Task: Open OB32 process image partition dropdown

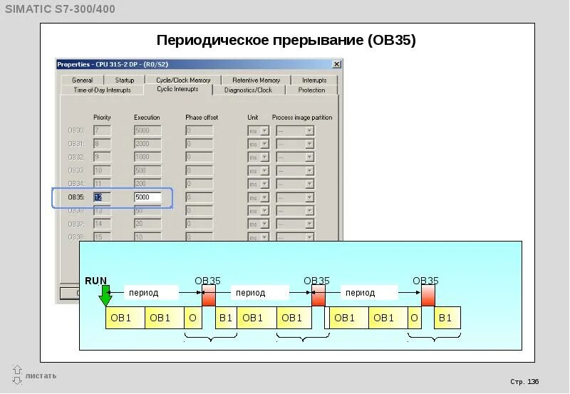Action: click(309, 157)
